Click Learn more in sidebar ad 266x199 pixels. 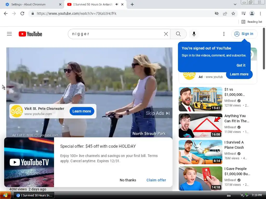(239, 74)
